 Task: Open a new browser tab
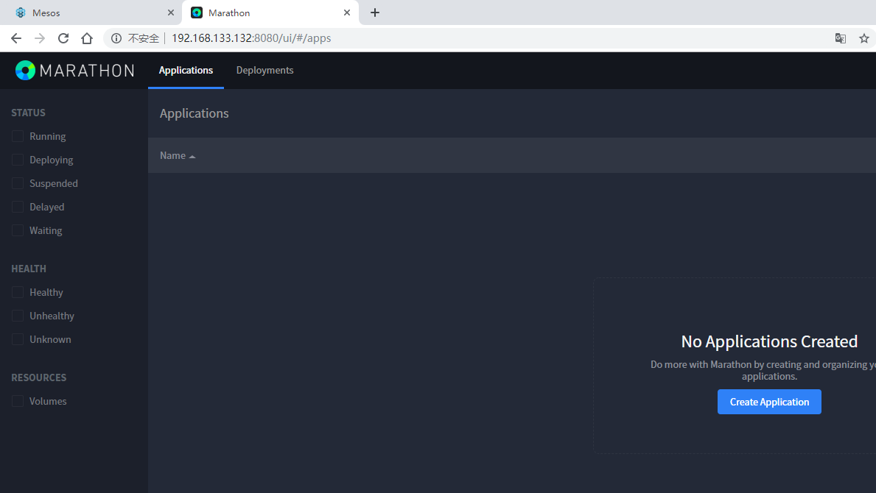[x=375, y=13]
